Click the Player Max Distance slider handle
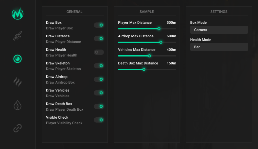This screenshot has height=149, width=258. point(159,29)
